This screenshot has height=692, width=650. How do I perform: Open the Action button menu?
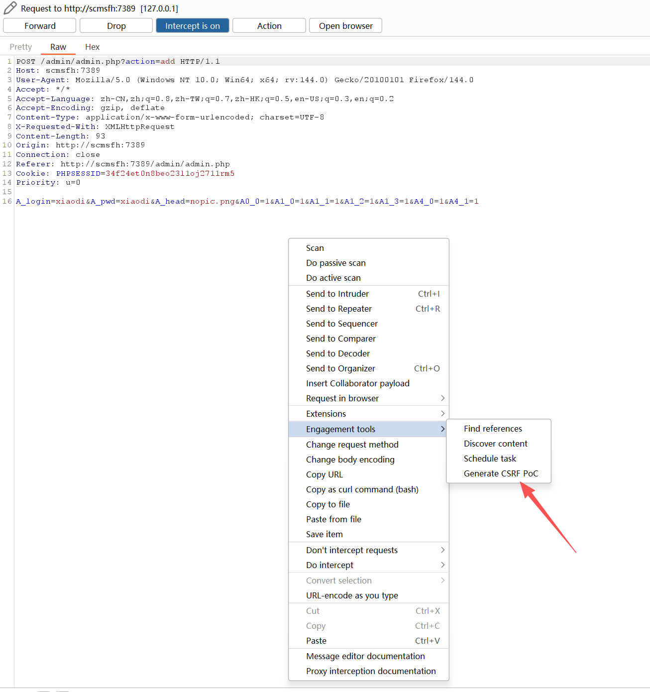point(269,26)
